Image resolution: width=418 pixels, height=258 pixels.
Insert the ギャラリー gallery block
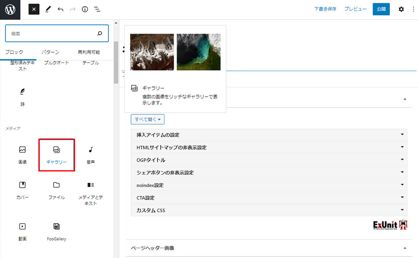point(56,155)
